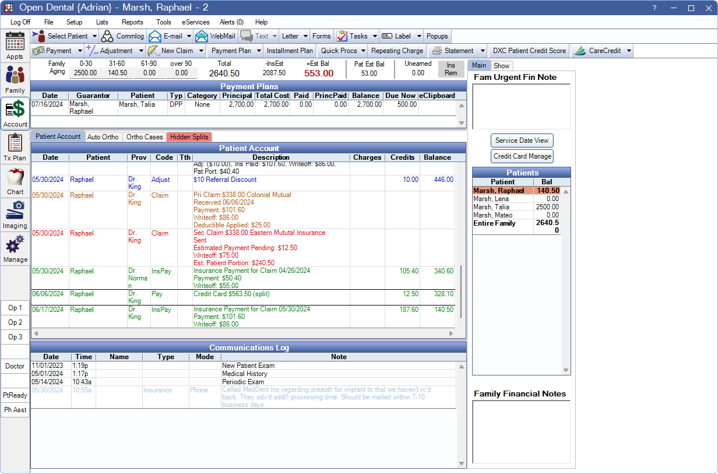Open the Manage module

click(x=15, y=249)
